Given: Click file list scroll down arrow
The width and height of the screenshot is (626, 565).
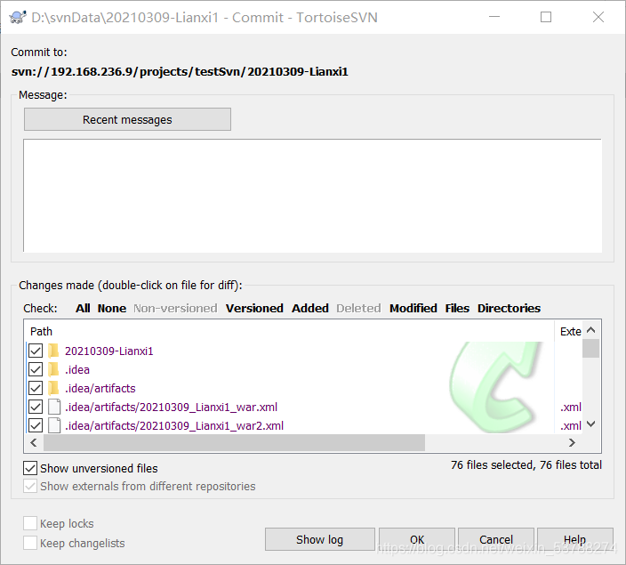Looking at the screenshot, I should coord(591,424).
